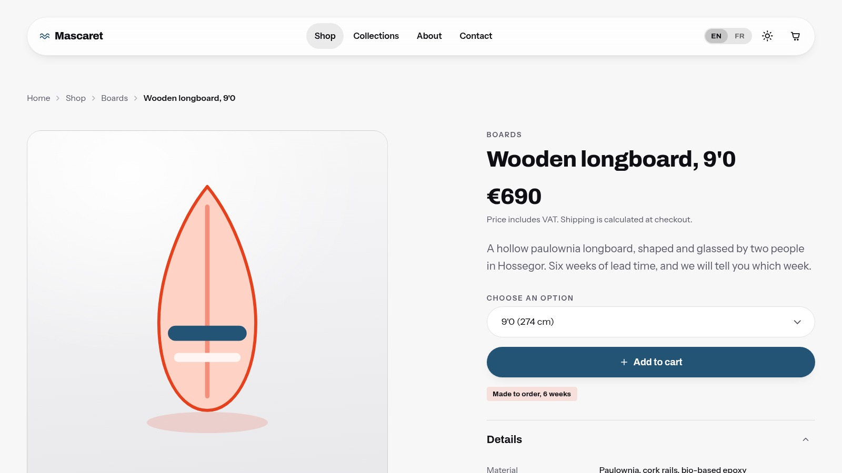The width and height of the screenshot is (842, 473).
Task: Click the Made to order, 6 weeks badge
Action: pyautogui.click(x=532, y=394)
